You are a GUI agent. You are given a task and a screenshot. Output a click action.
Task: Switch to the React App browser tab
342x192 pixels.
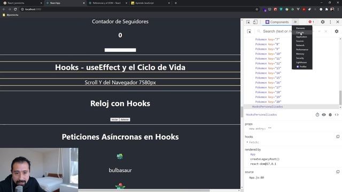click(x=65, y=3)
